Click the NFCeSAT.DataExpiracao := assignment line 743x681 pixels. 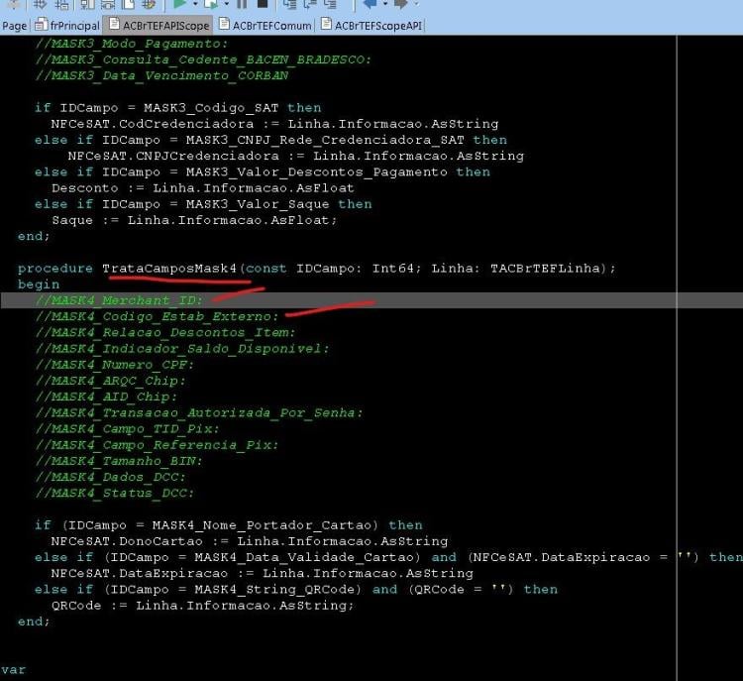tap(263, 573)
